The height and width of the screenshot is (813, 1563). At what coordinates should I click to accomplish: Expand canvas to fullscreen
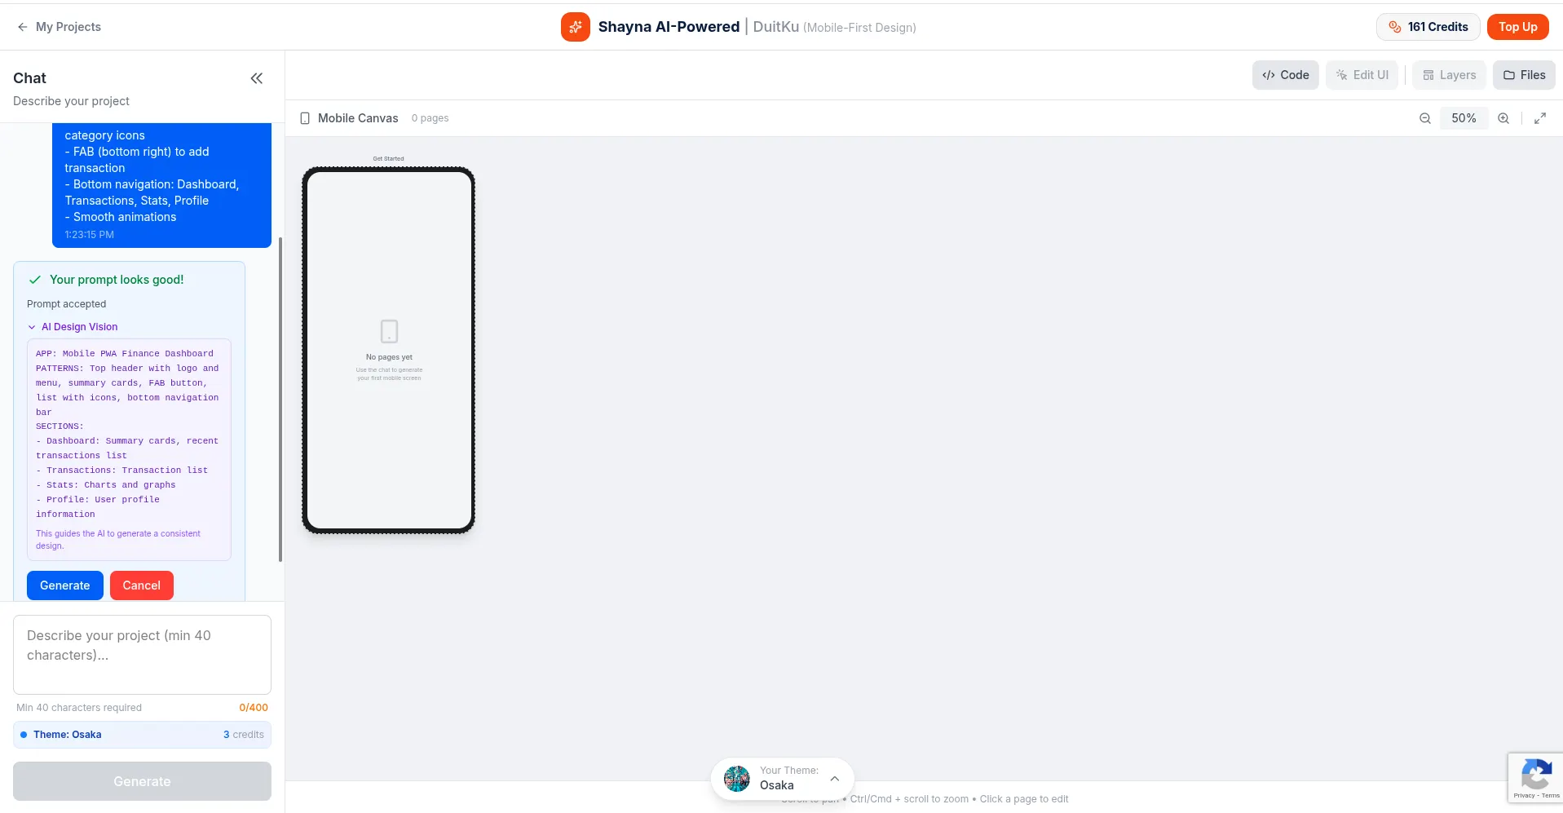coord(1539,118)
